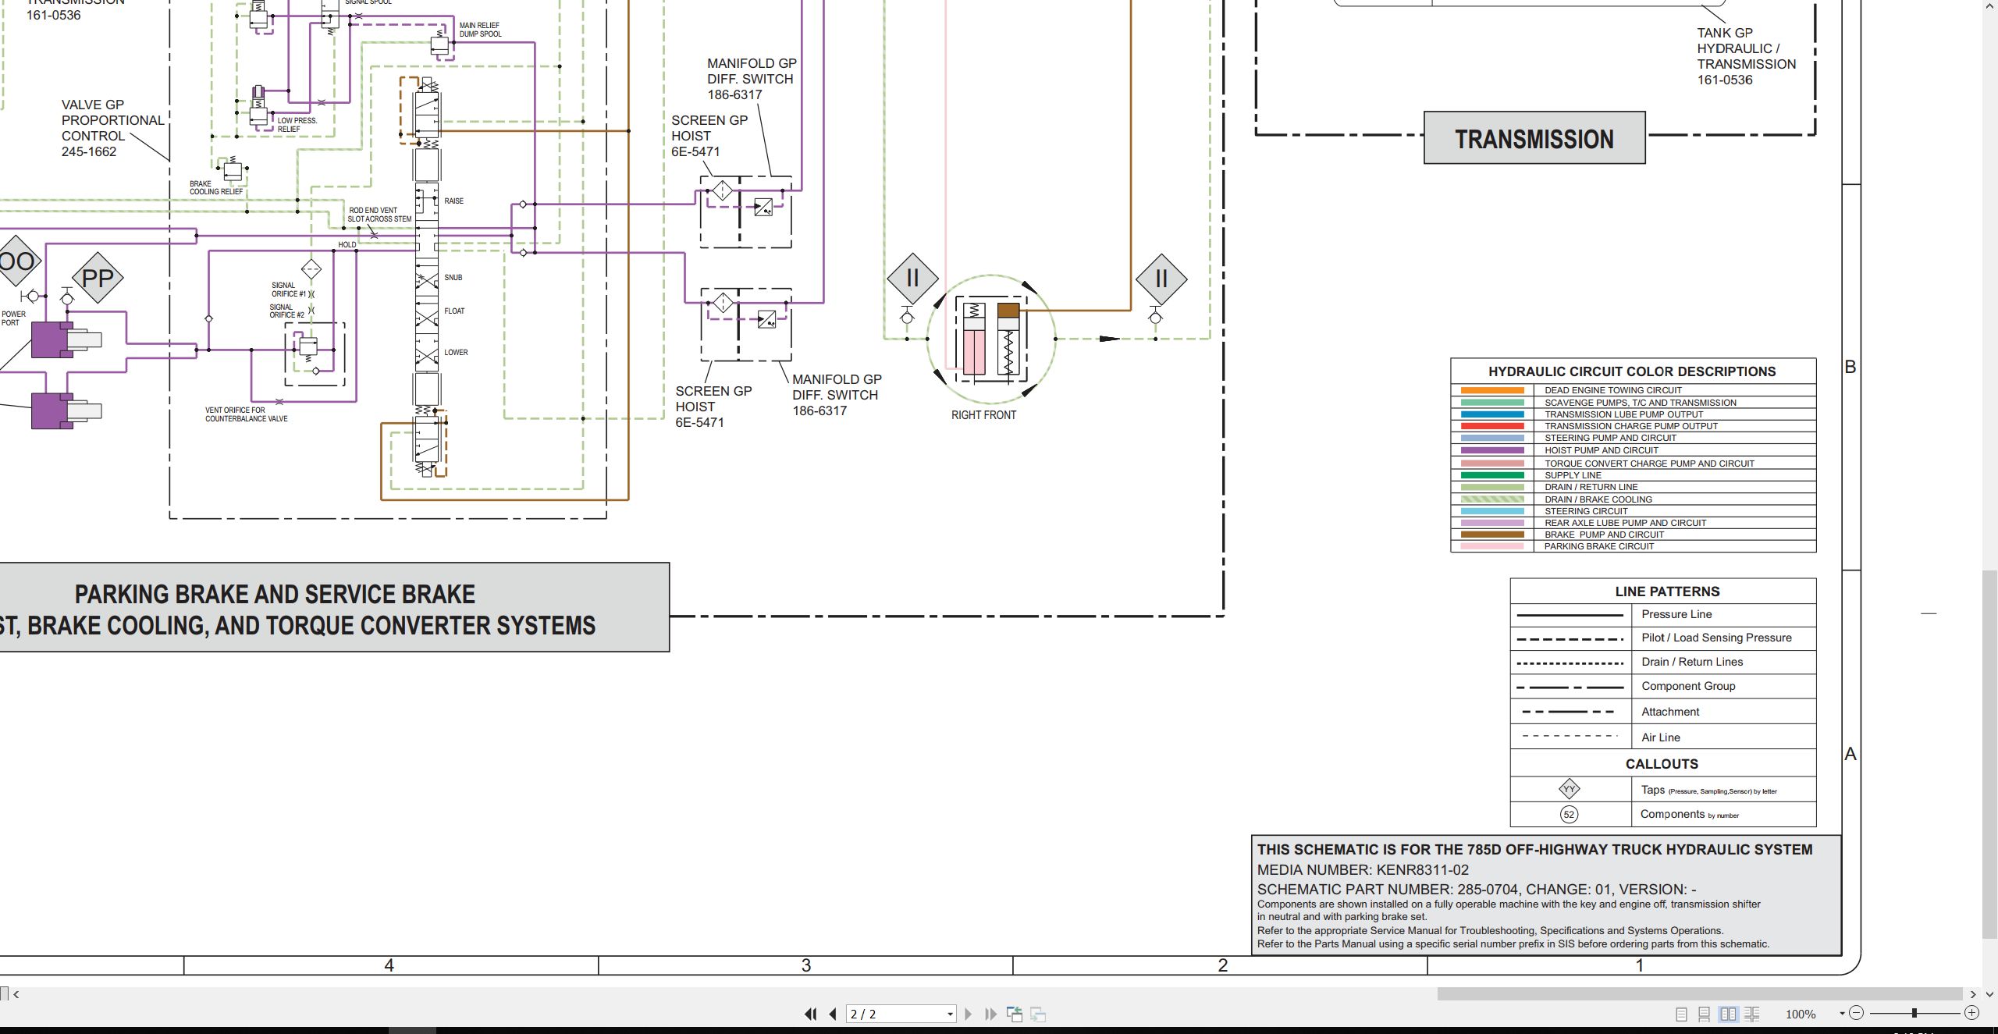Click the PARKING BRAKE CIRCUIT swatch

[x=1492, y=546]
